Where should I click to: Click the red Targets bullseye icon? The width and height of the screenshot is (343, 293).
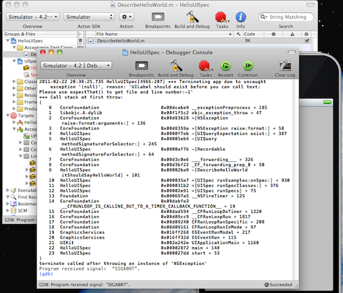pos(13,115)
